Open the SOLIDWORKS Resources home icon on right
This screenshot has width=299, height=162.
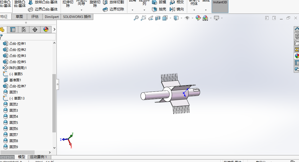coord(297,30)
